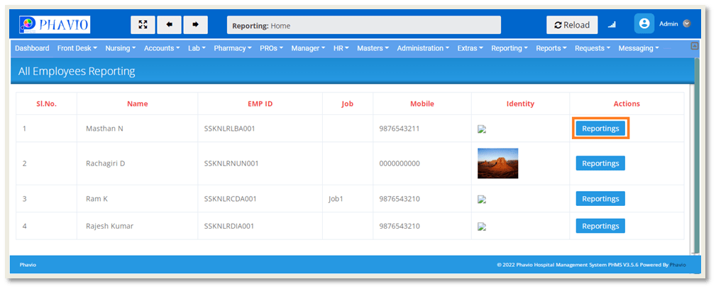
Task: Click Rachagiri D's identity photo thumbnail
Action: [x=497, y=163]
